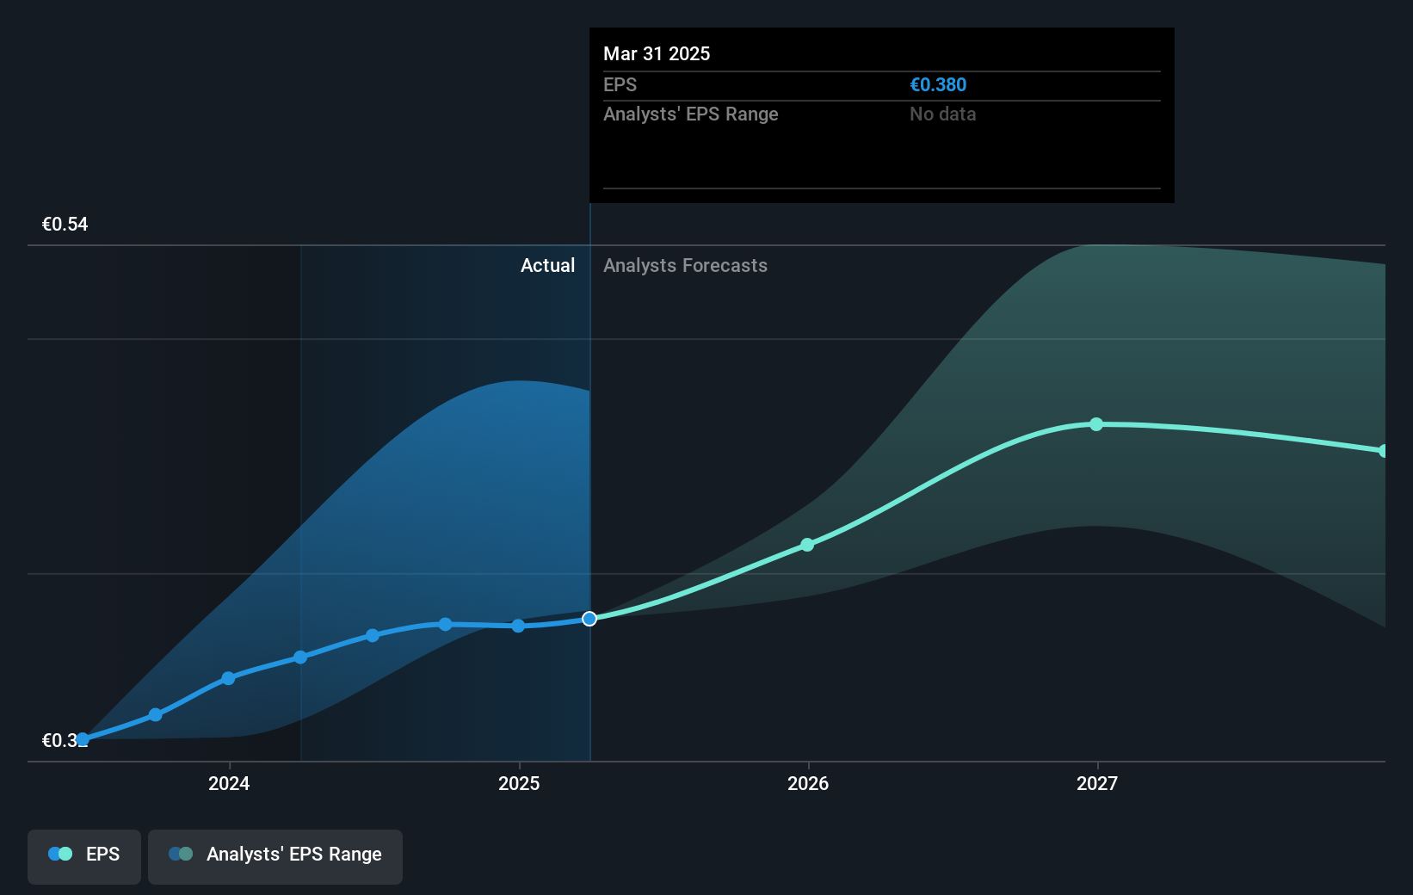Select the Mar 31 2025 EPS data point
This screenshot has width=1413, height=895.
click(589, 619)
